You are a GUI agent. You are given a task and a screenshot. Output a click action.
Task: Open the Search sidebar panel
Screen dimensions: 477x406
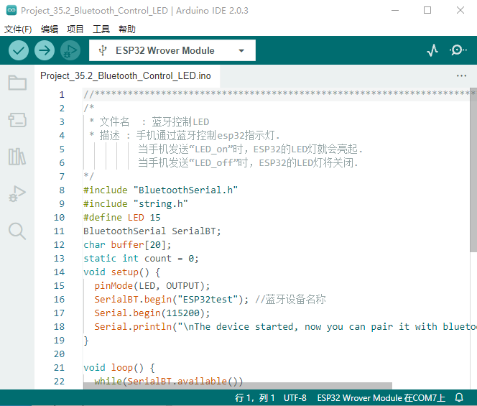[17, 231]
